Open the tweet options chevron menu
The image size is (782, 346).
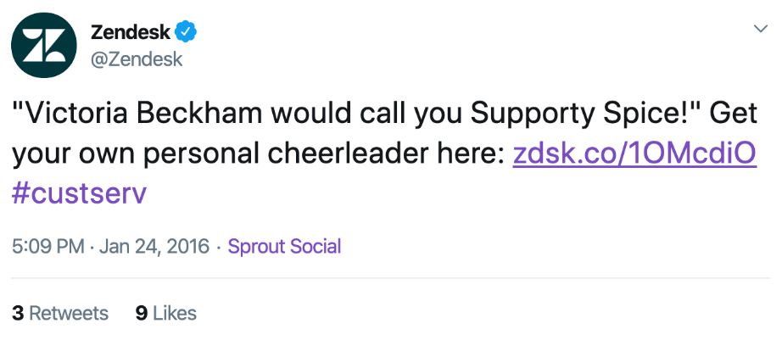761,28
